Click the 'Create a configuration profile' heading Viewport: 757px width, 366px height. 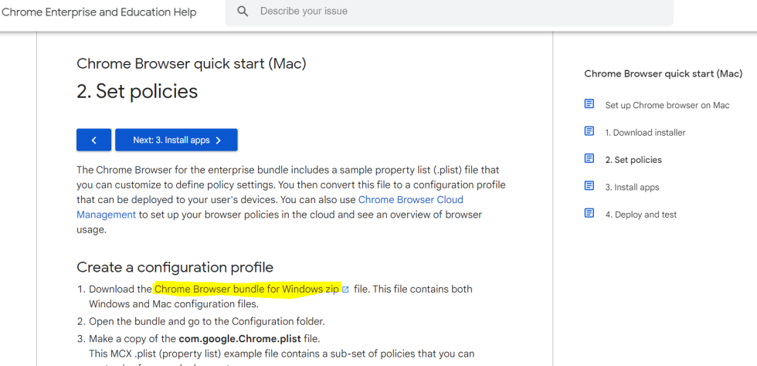point(175,267)
